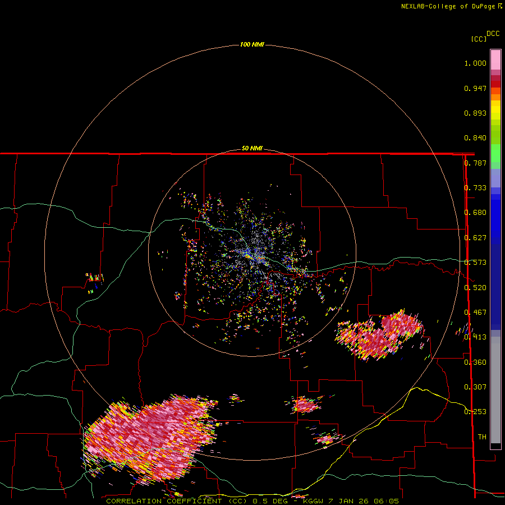The height and width of the screenshot is (505, 505).
Task: Select the 0.307 scale value
Action: (475, 387)
